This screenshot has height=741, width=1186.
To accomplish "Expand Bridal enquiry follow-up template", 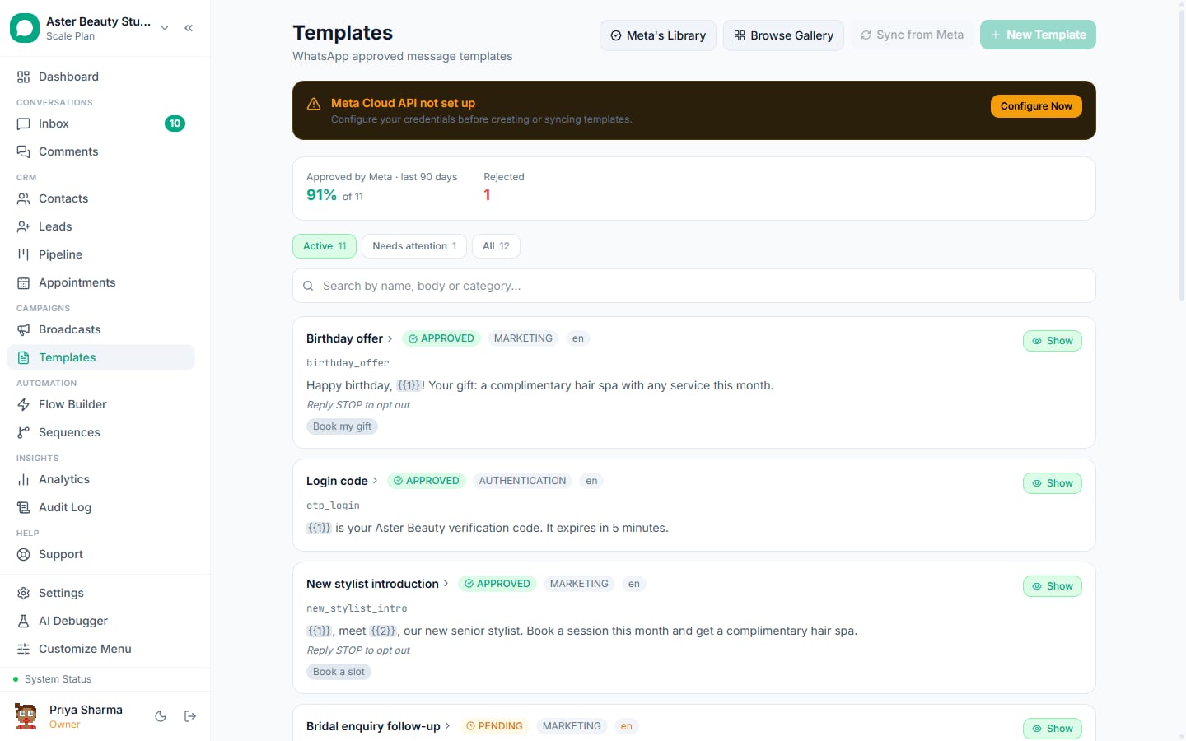I will tap(378, 726).
